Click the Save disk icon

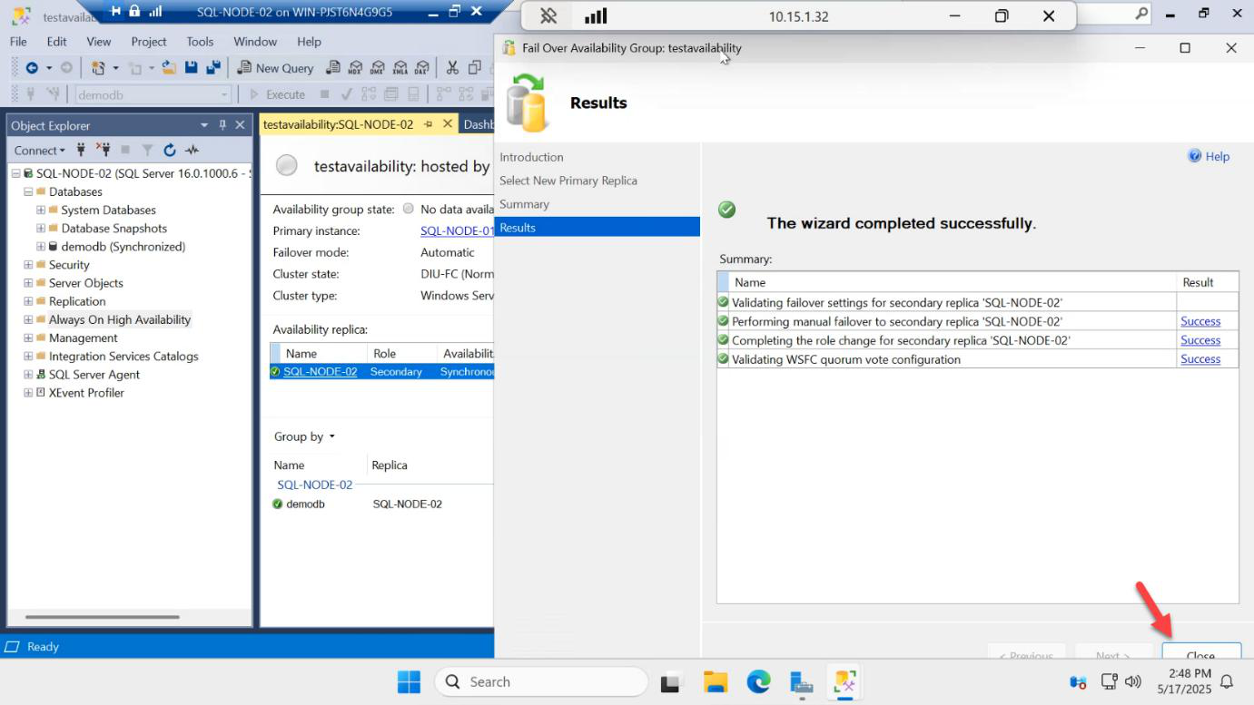pyautogui.click(x=192, y=68)
